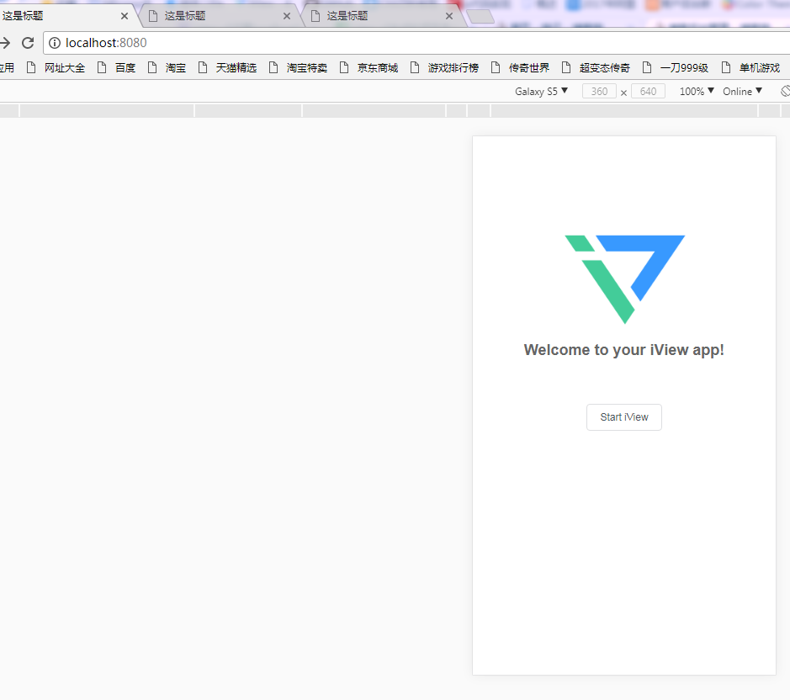Reload the page with the refresh icon
Viewport: 790px width, 700px height.
28,43
